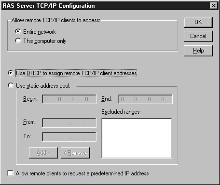Viewport: 220px width, 185px height.
Task: Focus the From excluded range field
Action: click(69, 123)
